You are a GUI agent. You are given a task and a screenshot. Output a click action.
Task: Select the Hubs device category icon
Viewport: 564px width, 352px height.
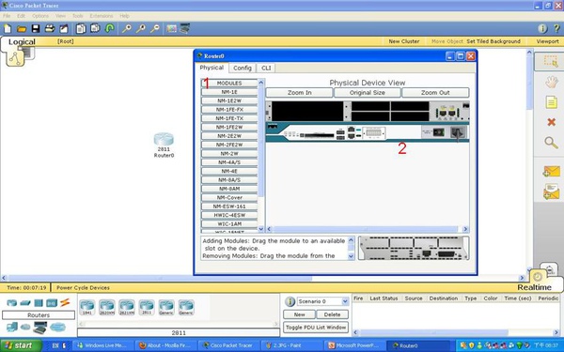(39, 303)
